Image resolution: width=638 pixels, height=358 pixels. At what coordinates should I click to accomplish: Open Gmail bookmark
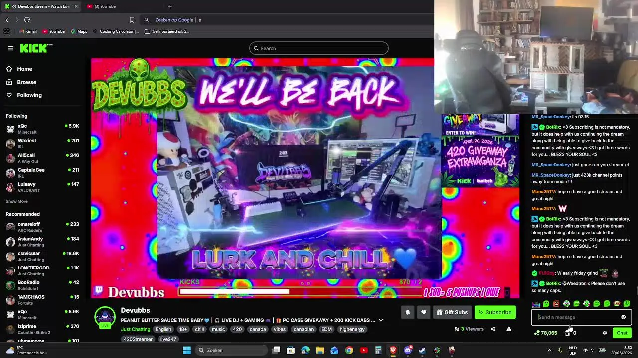coord(28,31)
